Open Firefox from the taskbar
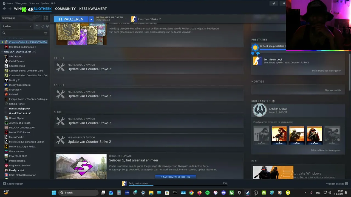 coord(199,193)
